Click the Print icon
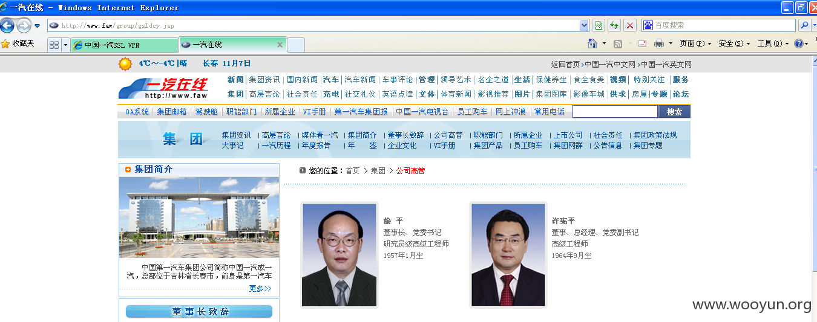The height and width of the screenshot is (322, 817). click(659, 43)
